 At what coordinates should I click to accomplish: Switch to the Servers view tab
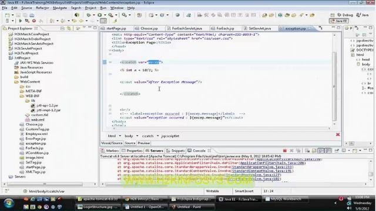[x=154, y=151]
